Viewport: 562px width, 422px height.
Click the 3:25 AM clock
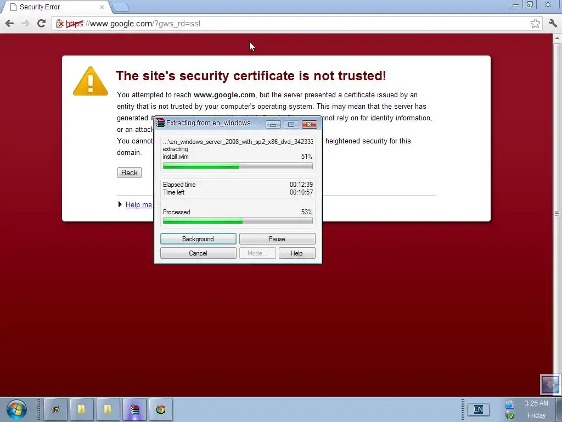(536, 403)
